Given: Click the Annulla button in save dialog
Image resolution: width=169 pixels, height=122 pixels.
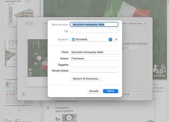Looking at the screenshot, I should pyautogui.click(x=94, y=91).
